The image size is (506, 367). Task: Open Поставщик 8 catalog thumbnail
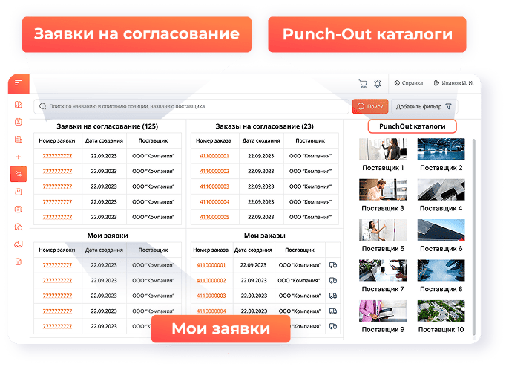pyautogui.click(x=441, y=270)
